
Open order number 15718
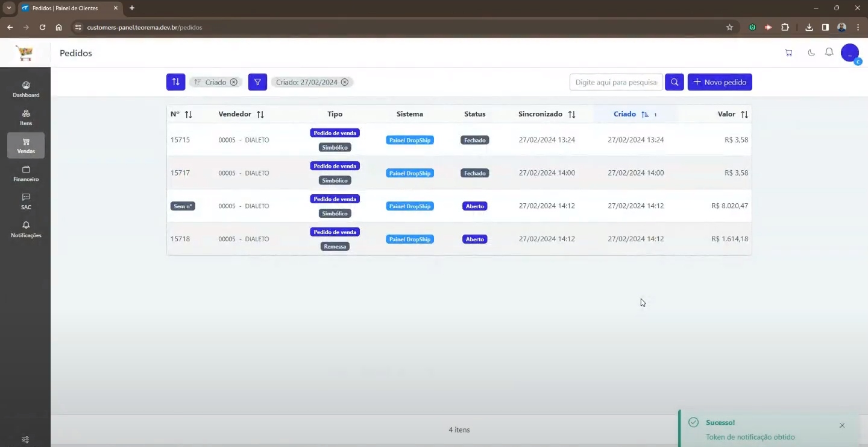point(180,239)
